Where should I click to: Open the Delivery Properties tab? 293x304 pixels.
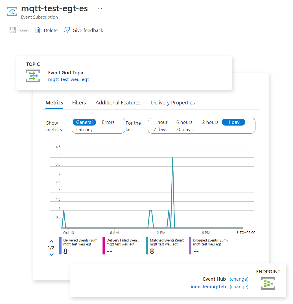[x=173, y=103]
